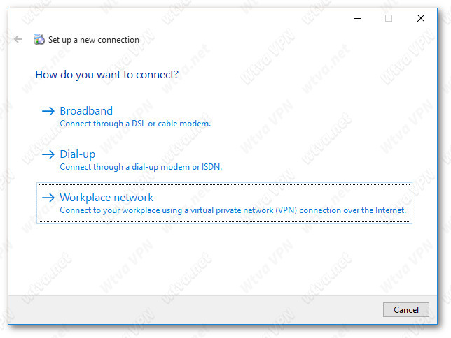Choose the Dial-up connection title

77,154
